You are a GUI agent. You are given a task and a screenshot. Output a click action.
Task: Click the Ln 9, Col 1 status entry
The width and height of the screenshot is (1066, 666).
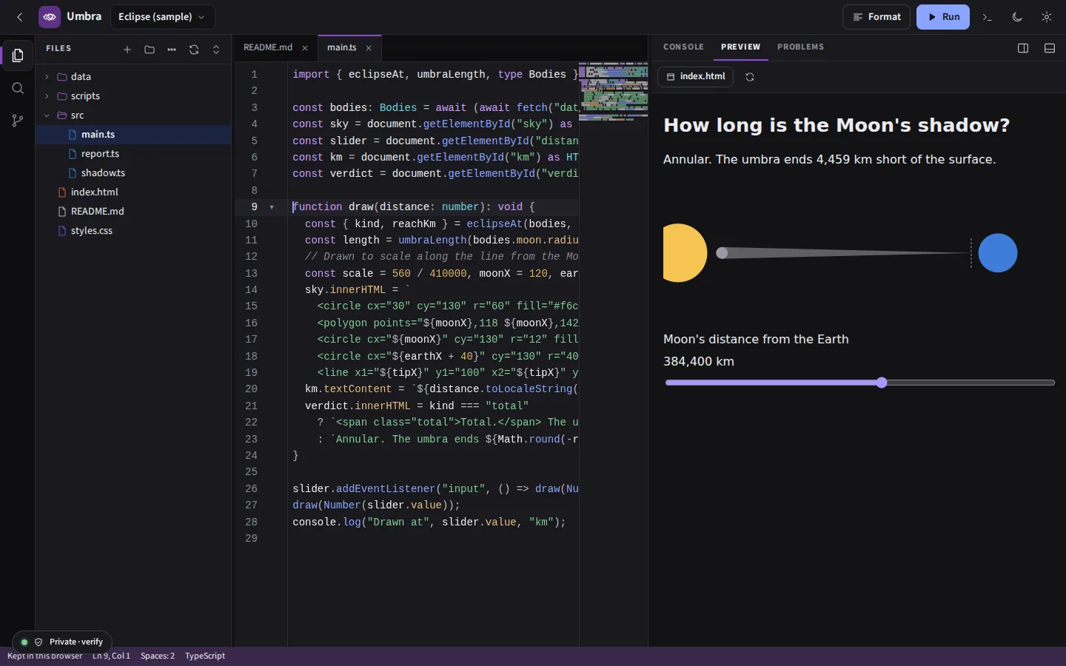click(x=111, y=656)
